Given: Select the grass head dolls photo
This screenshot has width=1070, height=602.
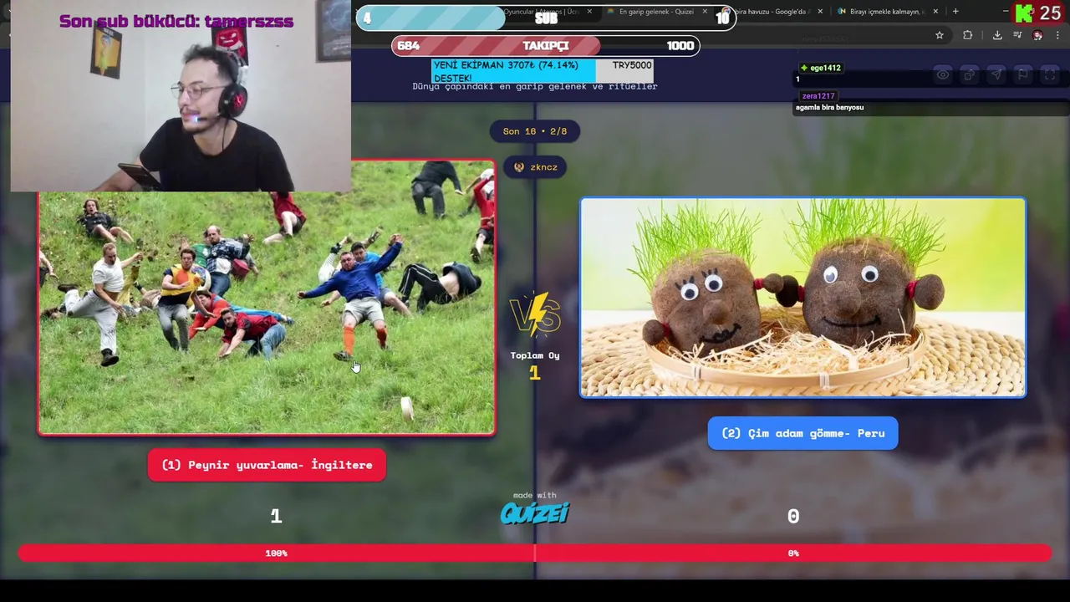Looking at the screenshot, I should coord(802,297).
